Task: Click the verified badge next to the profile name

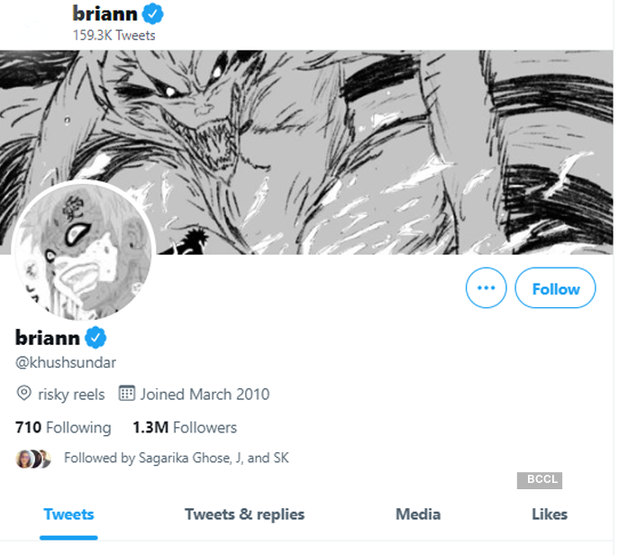Action: tap(96, 338)
